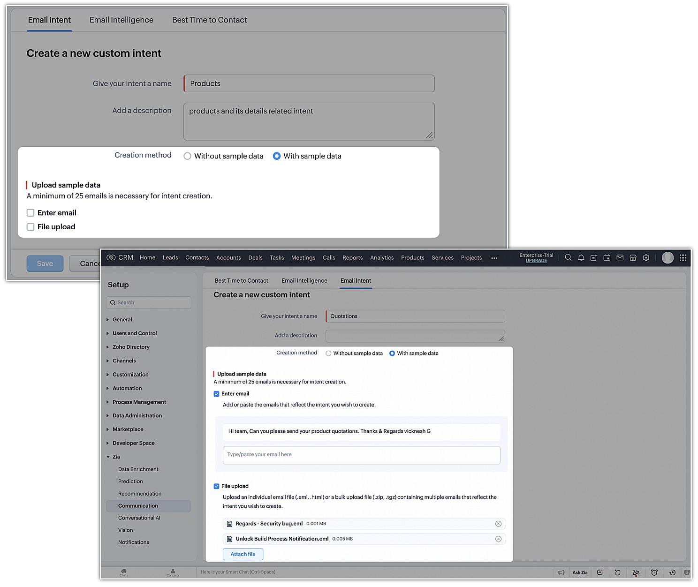Image resolution: width=698 pixels, height=587 pixels.
Task: Click the announcements megaphone icon
Action: tap(561, 572)
